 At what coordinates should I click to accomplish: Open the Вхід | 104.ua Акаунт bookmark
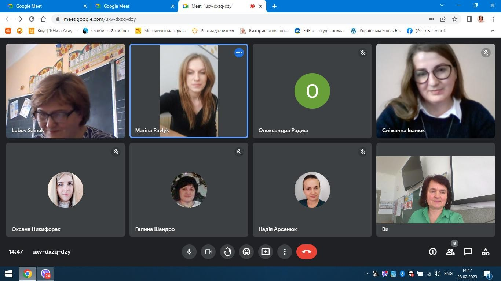coord(53,31)
